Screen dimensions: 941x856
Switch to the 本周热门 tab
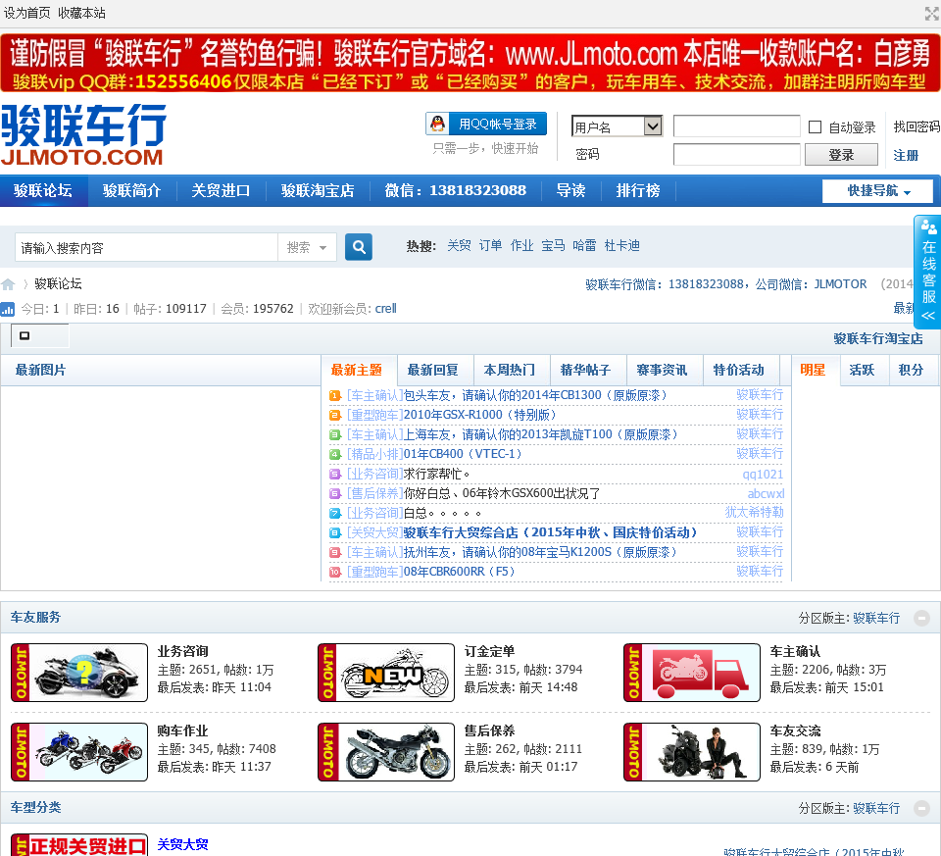[509, 370]
